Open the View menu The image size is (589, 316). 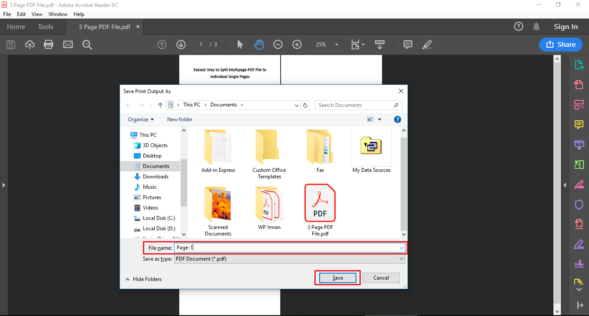coord(37,14)
